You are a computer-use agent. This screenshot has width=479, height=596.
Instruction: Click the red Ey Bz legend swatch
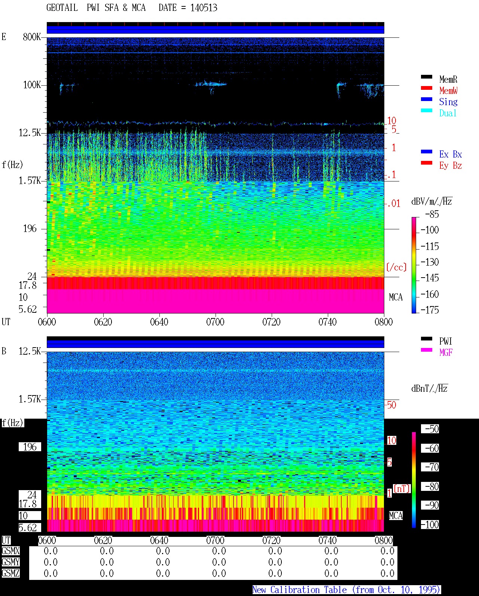[x=427, y=163]
